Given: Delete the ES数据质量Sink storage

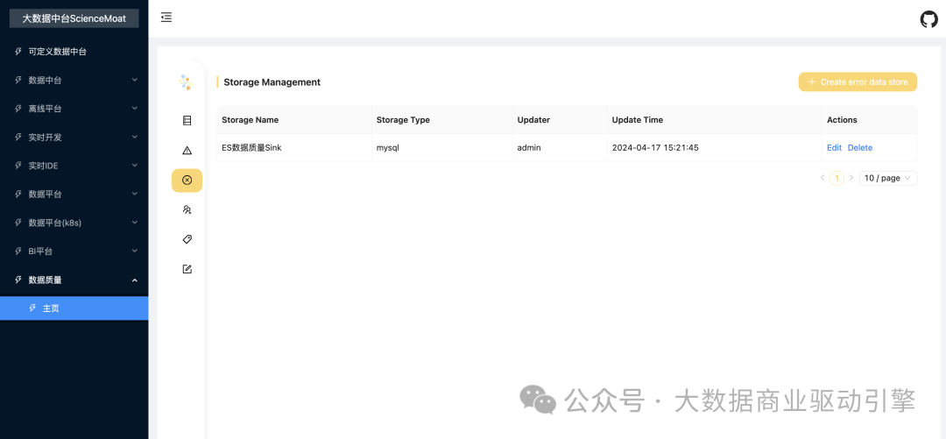Looking at the screenshot, I should tap(860, 147).
